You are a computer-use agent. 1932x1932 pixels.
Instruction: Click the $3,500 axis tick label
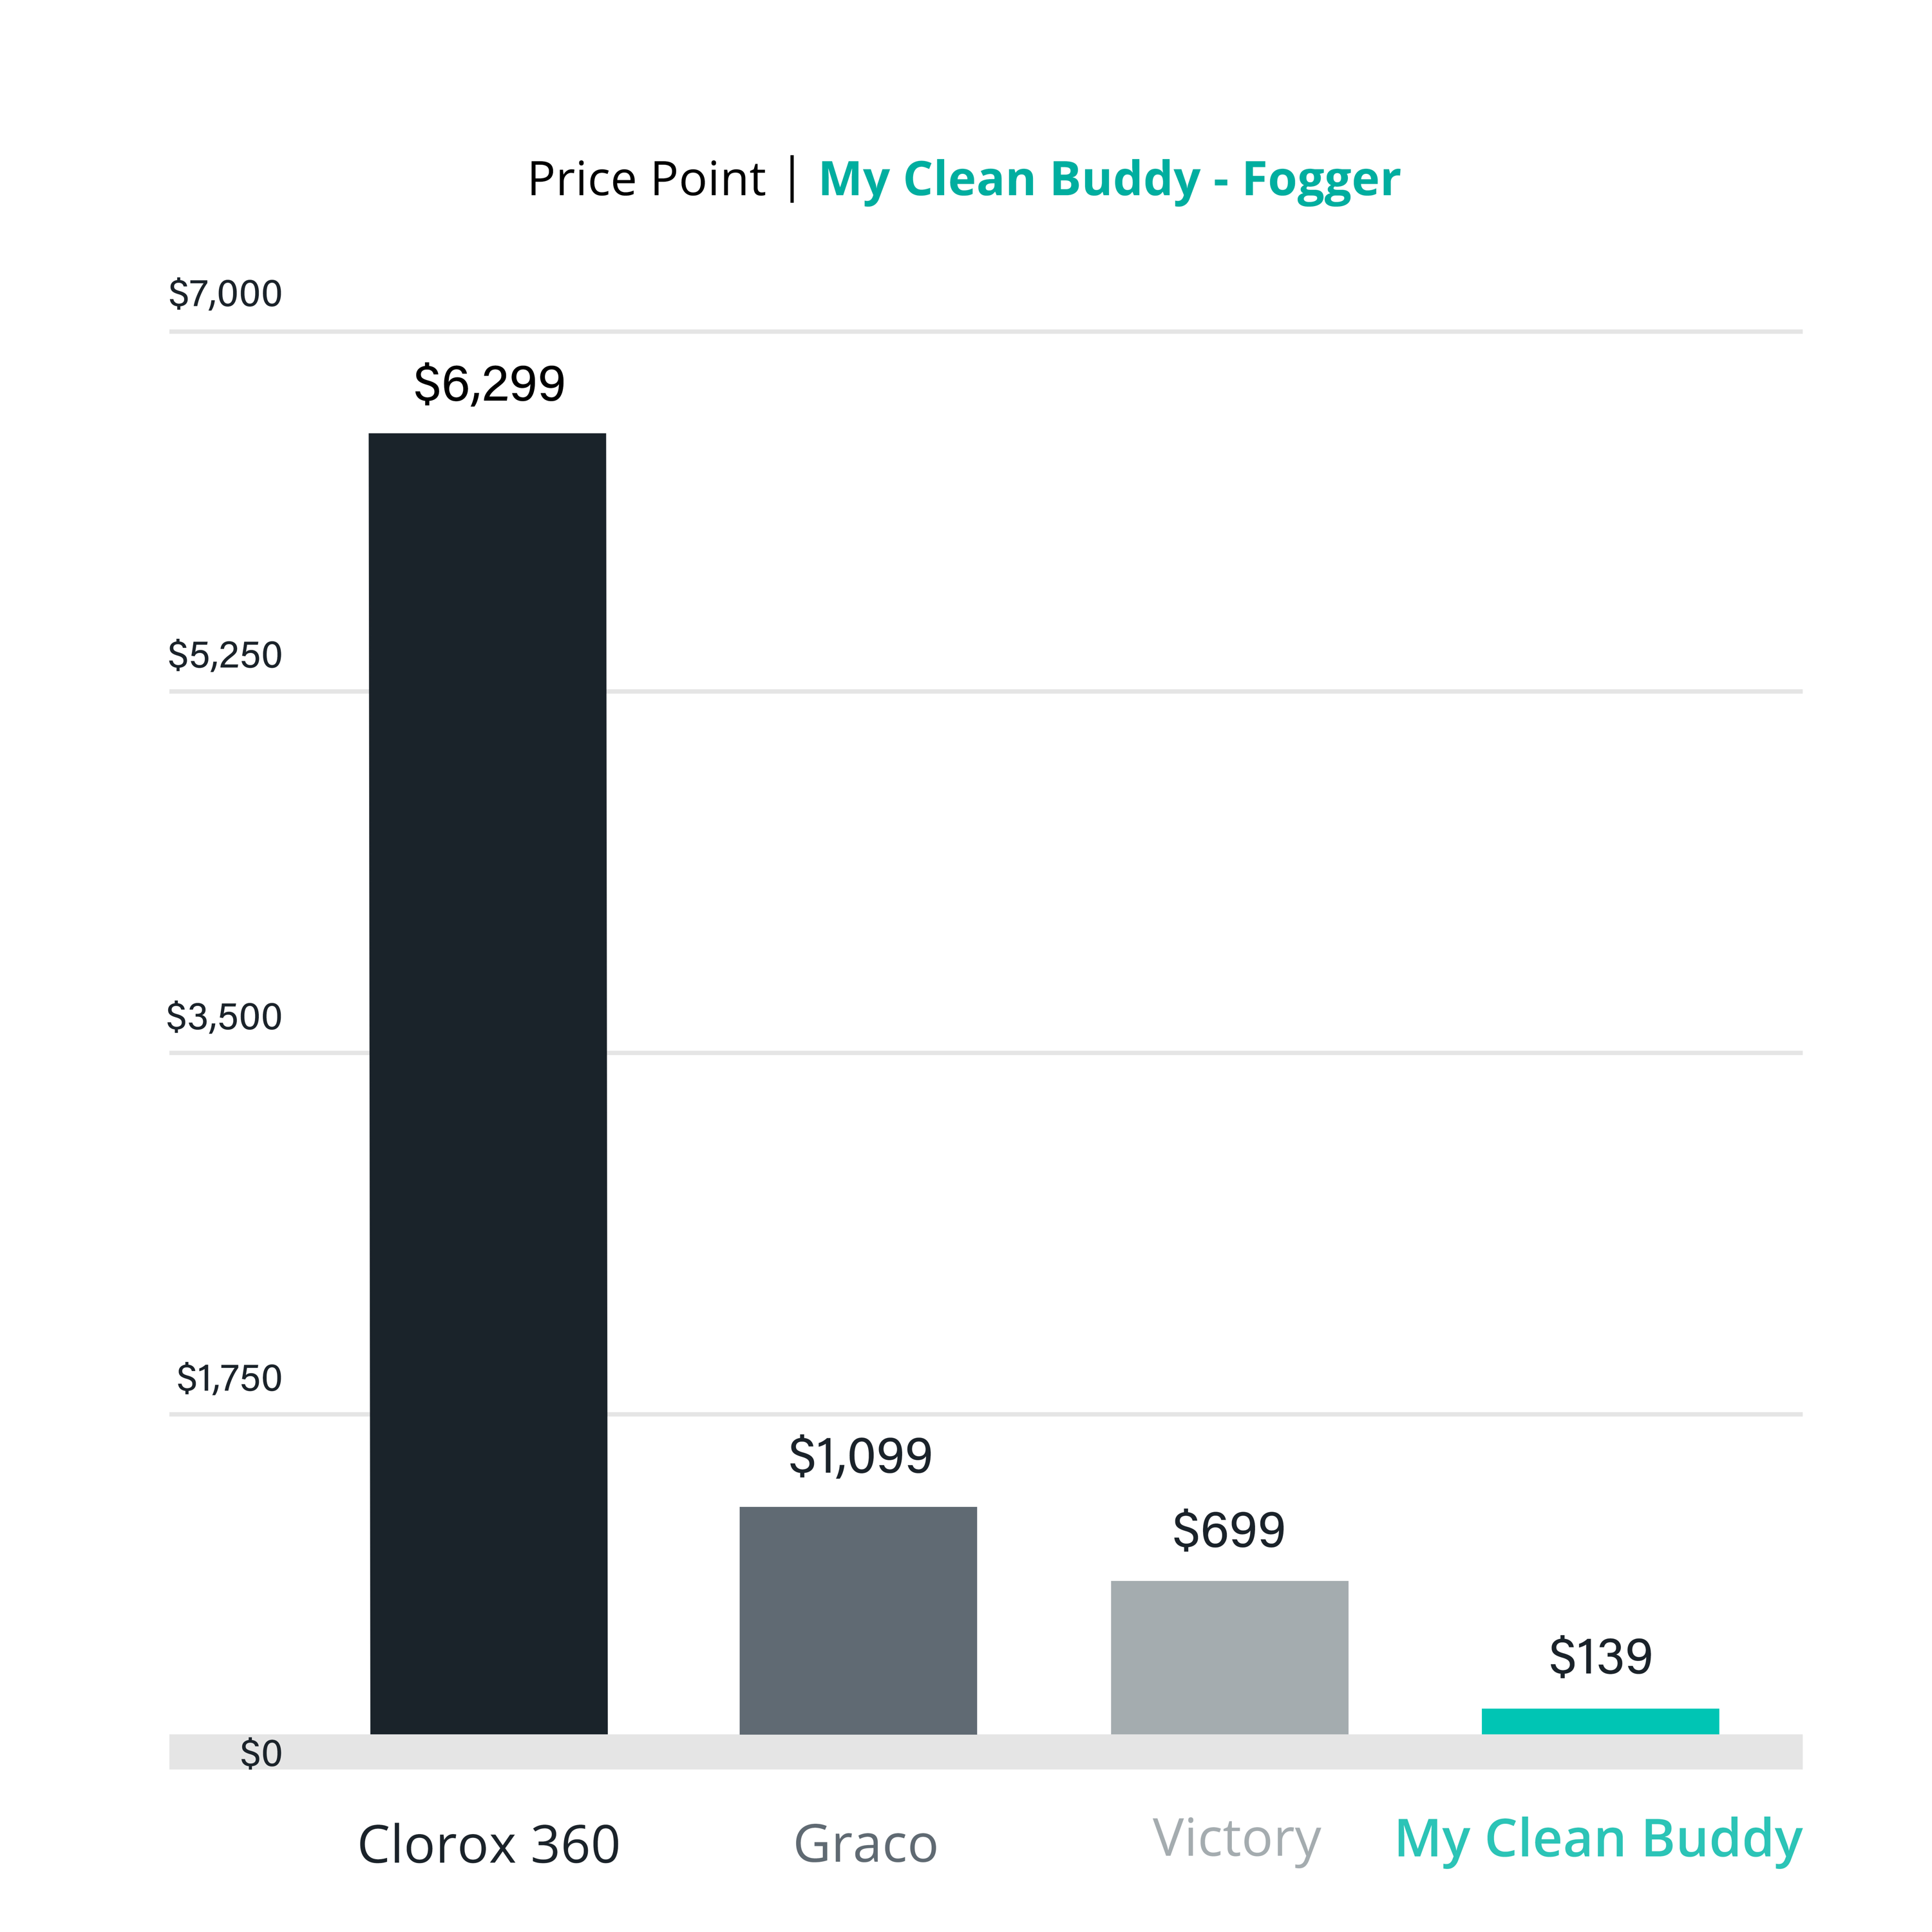224,1017
